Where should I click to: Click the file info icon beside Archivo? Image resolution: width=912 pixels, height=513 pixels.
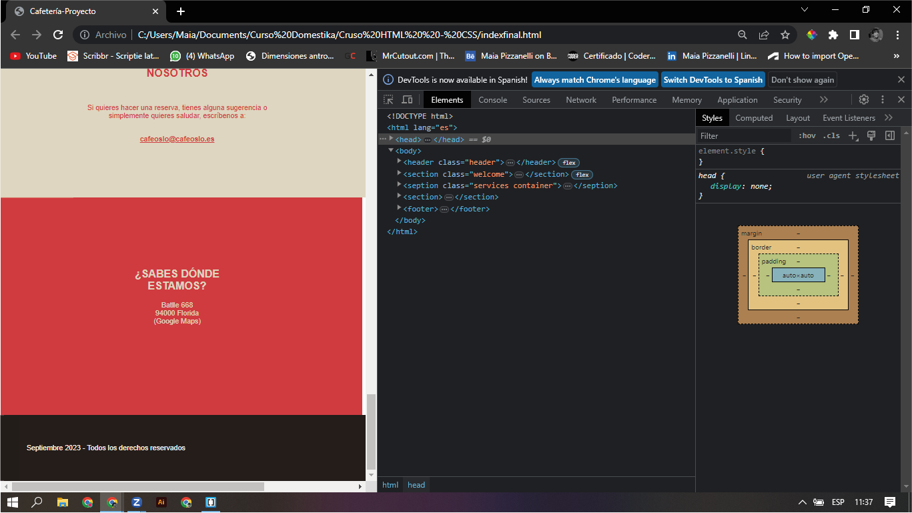pos(85,35)
